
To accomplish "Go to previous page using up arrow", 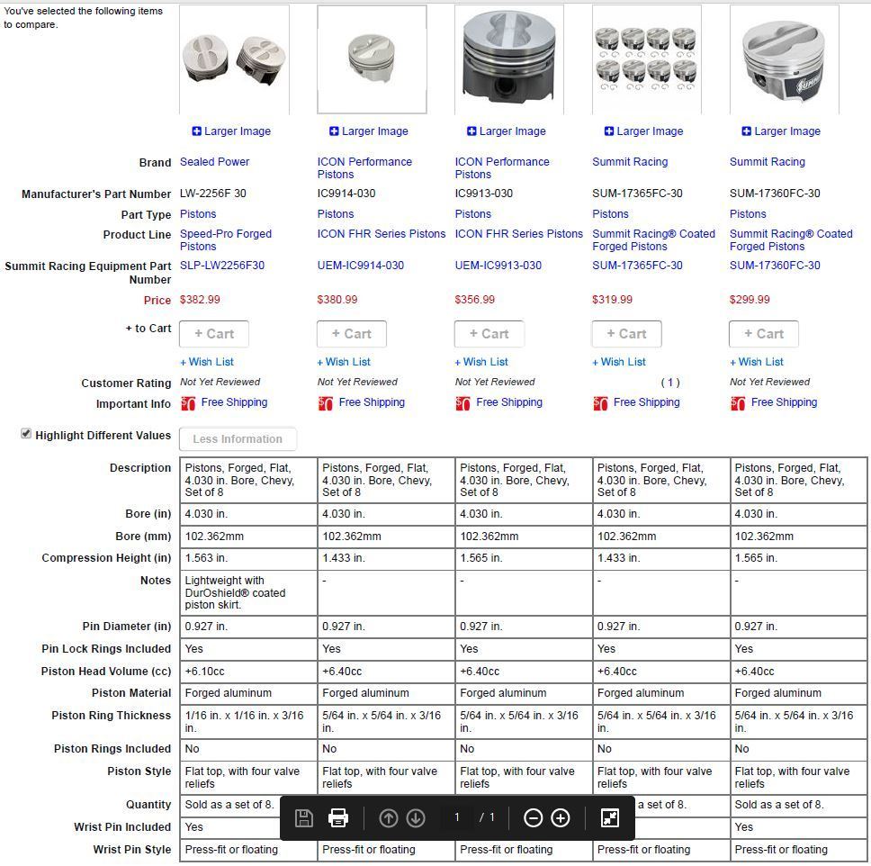I will (389, 817).
